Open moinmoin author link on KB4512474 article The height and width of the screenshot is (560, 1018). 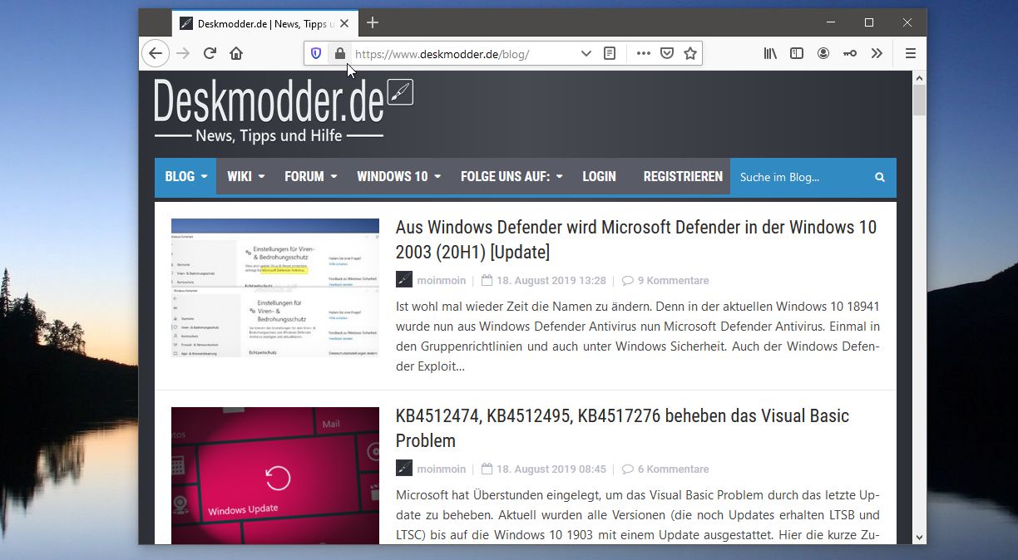(441, 469)
